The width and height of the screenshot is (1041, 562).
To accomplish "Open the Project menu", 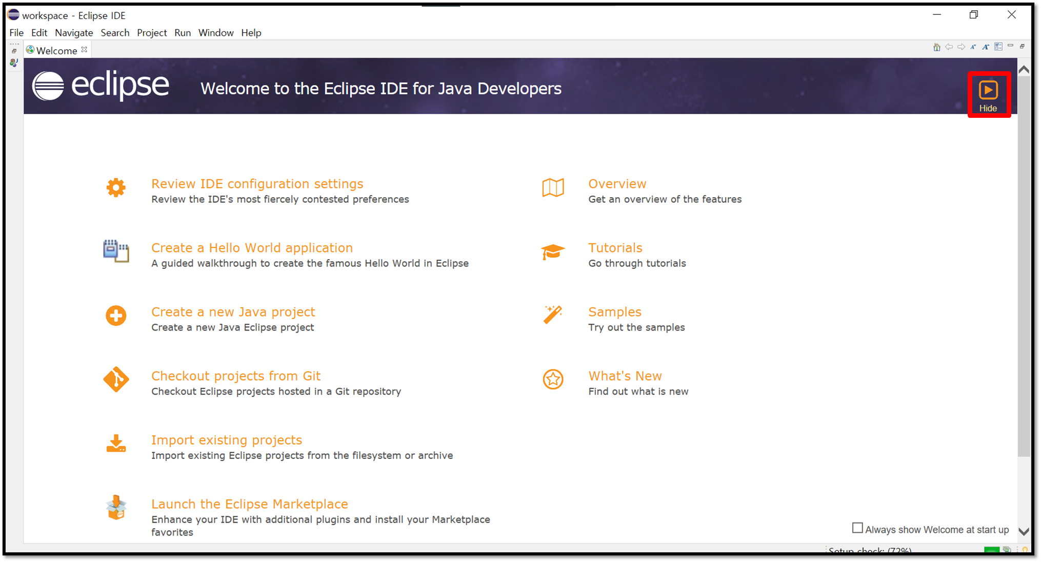I will click(x=152, y=33).
